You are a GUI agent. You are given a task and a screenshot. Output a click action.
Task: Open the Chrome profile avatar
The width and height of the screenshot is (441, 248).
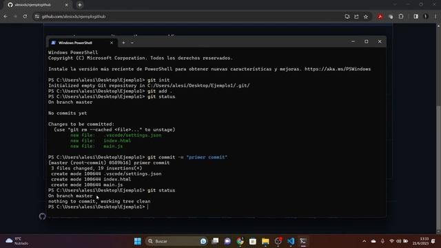[x=426, y=17]
